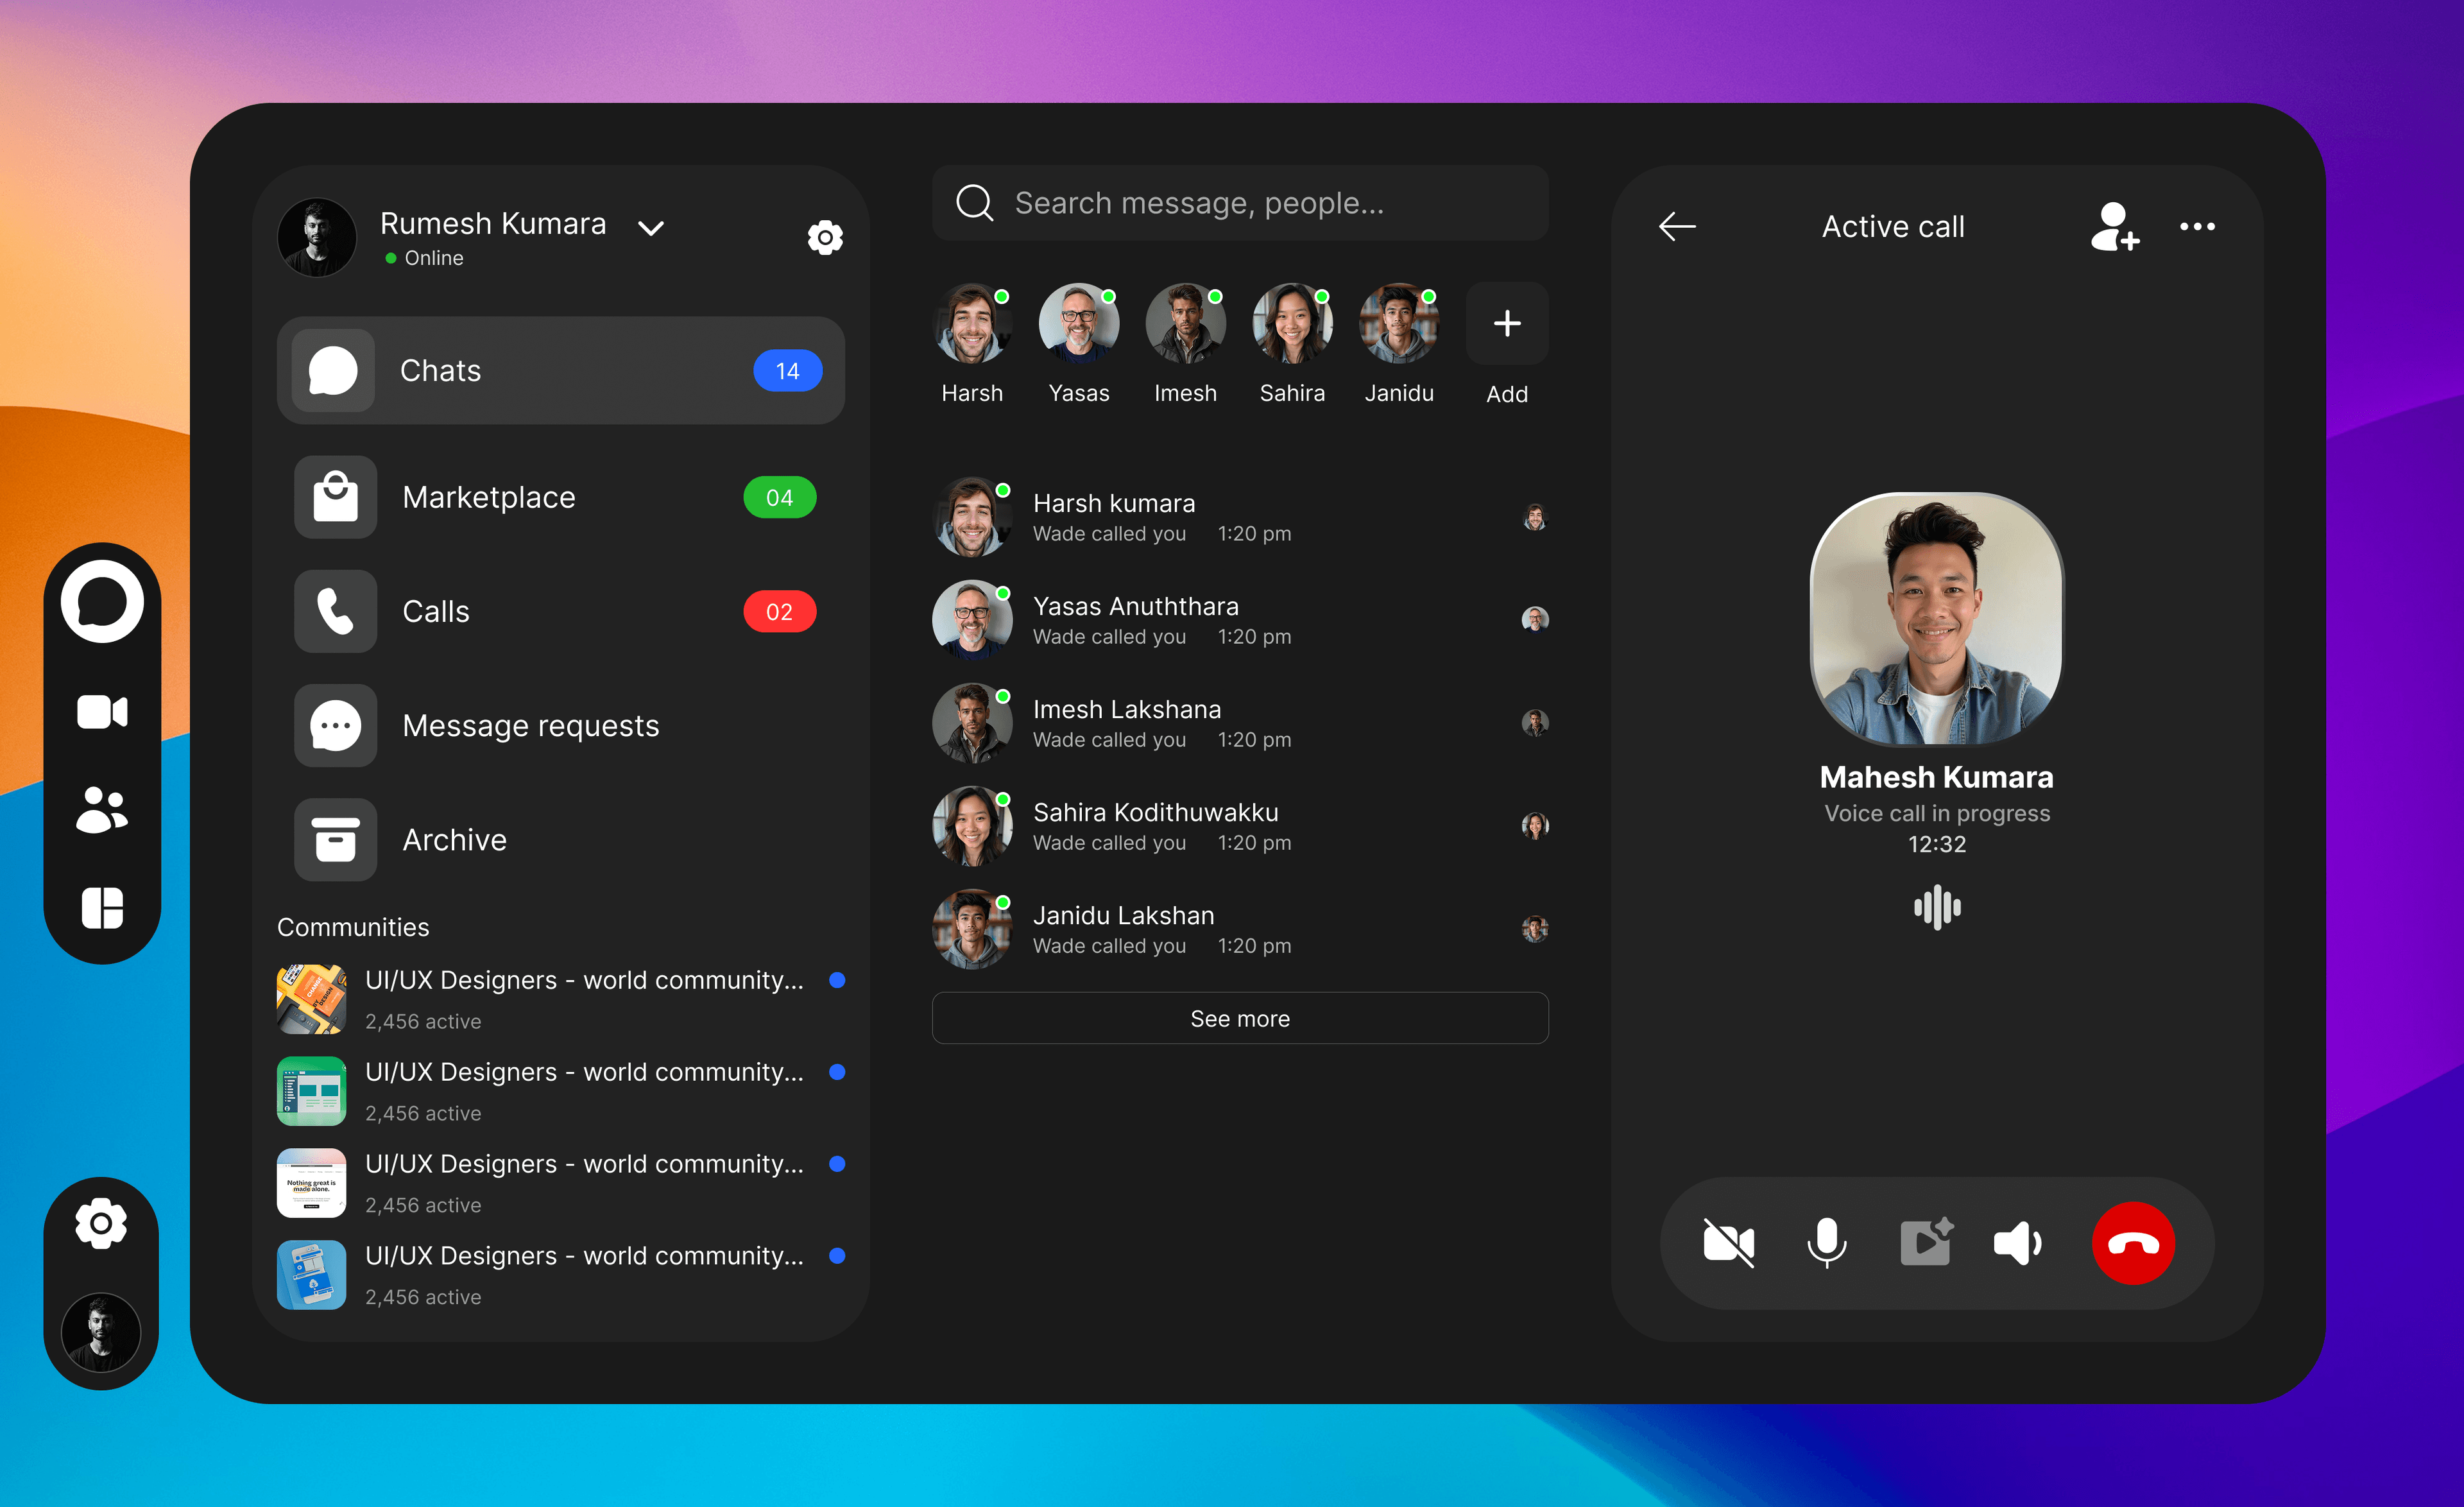The width and height of the screenshot is (2464, 1507).
Task: Click the magnifying glass search icon
Action: (x=974, y=203)
